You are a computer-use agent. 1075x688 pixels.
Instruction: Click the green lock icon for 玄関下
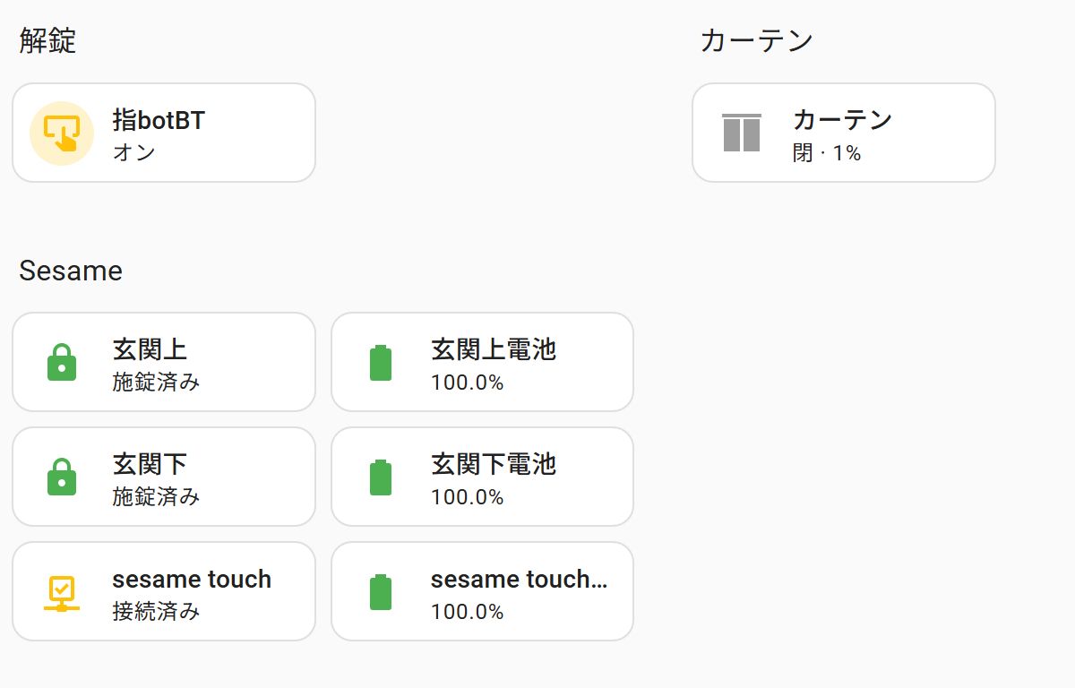62,477
